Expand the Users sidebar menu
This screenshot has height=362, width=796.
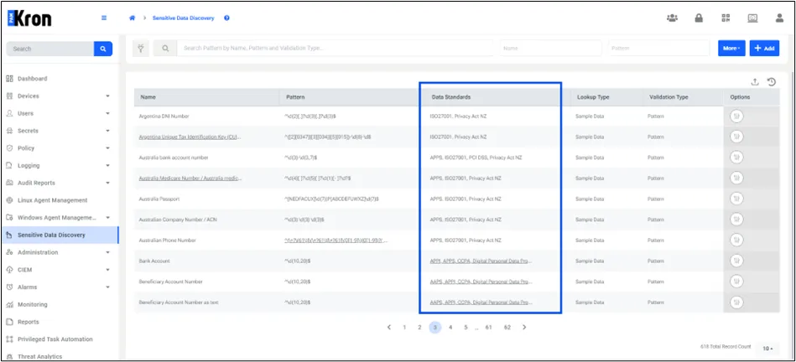pyautogui.click(x=107, y=114)
